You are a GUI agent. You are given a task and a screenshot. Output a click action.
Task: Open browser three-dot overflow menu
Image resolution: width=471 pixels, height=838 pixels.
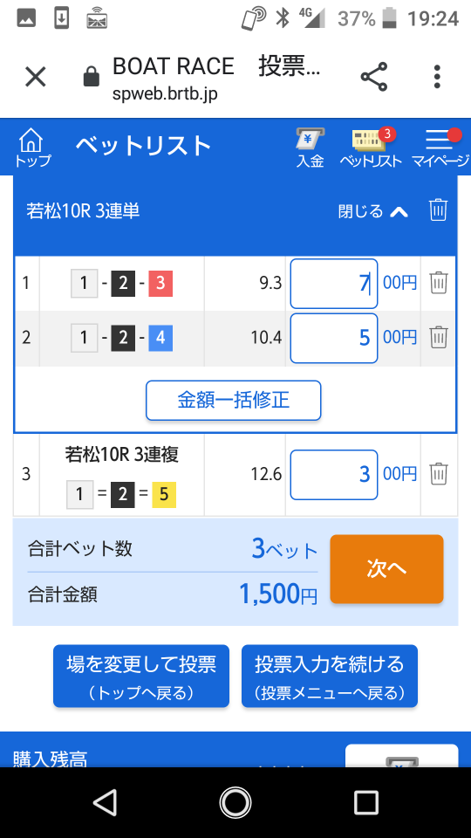click(x=437, y=77)
